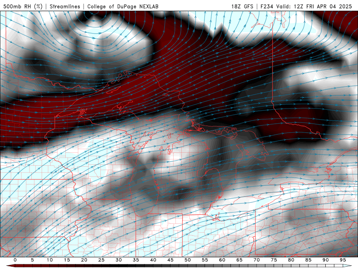Viewport: 358px width, 268px height.
Task: Click the colorbar label "50"
Action: point(188,260)
